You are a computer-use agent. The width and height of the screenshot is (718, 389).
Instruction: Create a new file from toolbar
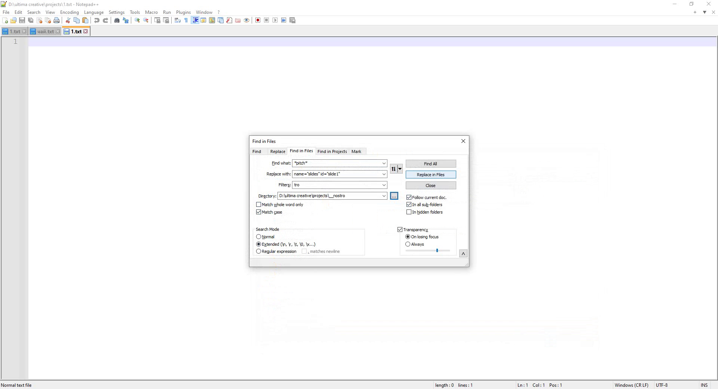pyautogui.click(x=5, y=20)
